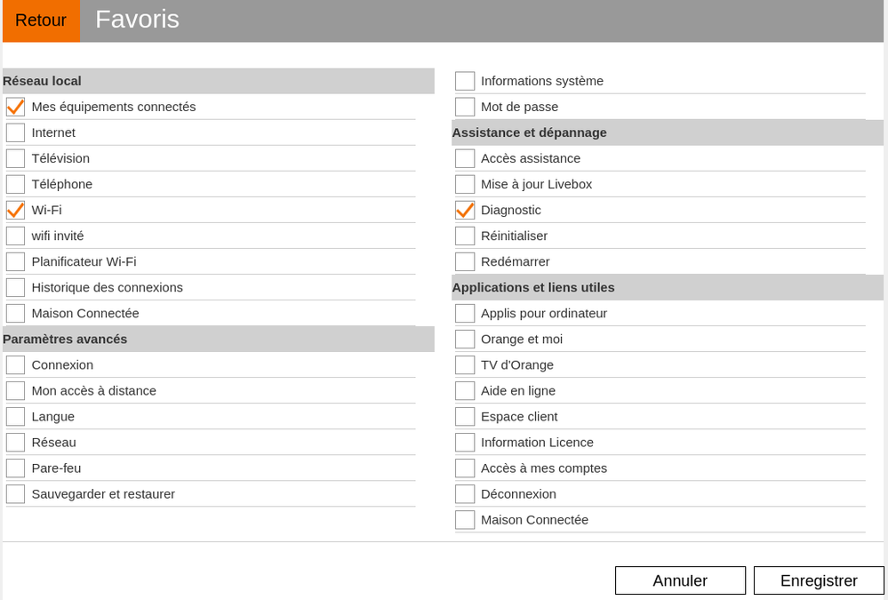This screenshot has height=600, width=888.
Task: Select Historique des connexions checkbox
Action: tap(15, 287)
